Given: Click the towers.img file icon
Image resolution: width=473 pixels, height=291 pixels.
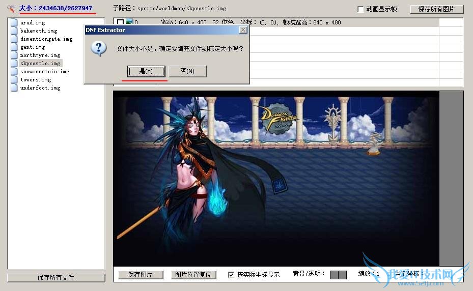Looking at the screenshot, I should pos(14,79).
